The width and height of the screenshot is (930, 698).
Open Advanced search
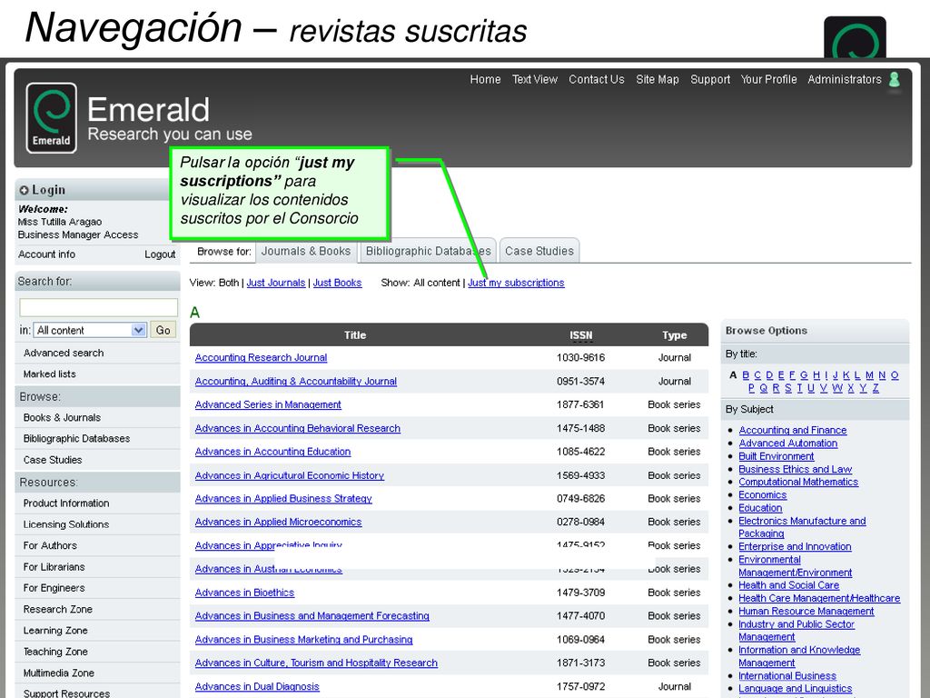[64, 354]
